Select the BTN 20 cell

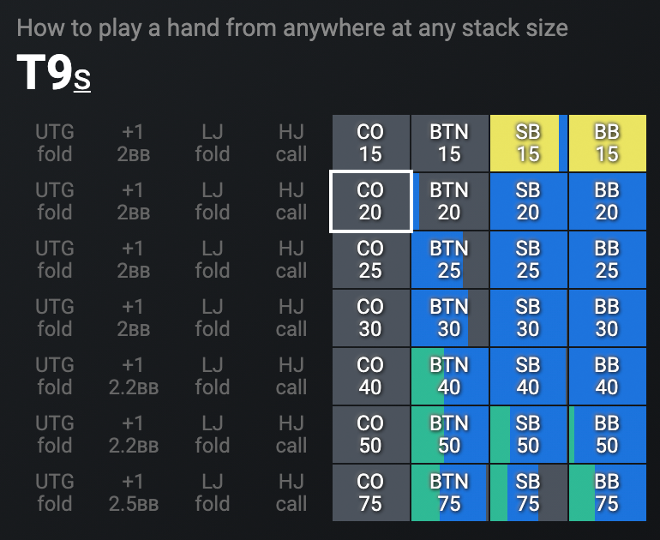coord(449,201)
